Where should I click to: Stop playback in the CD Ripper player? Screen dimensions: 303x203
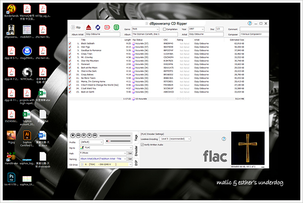pyautogui.click(x=73, y=136)
